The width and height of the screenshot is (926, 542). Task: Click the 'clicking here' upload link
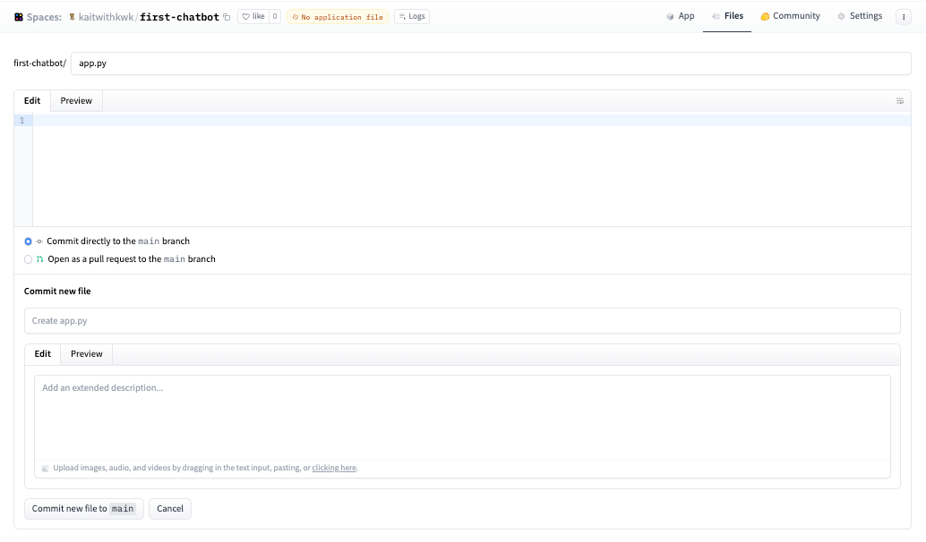tap(334, 468)
